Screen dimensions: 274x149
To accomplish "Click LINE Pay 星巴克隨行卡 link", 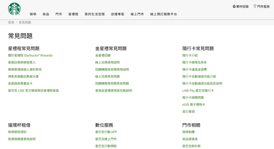I will 198,91.
